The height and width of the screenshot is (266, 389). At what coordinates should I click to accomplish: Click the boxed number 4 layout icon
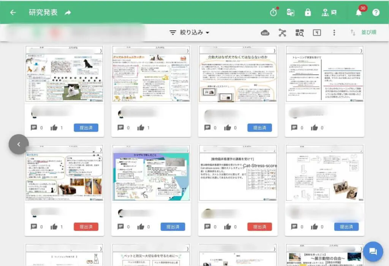point(317,33)
